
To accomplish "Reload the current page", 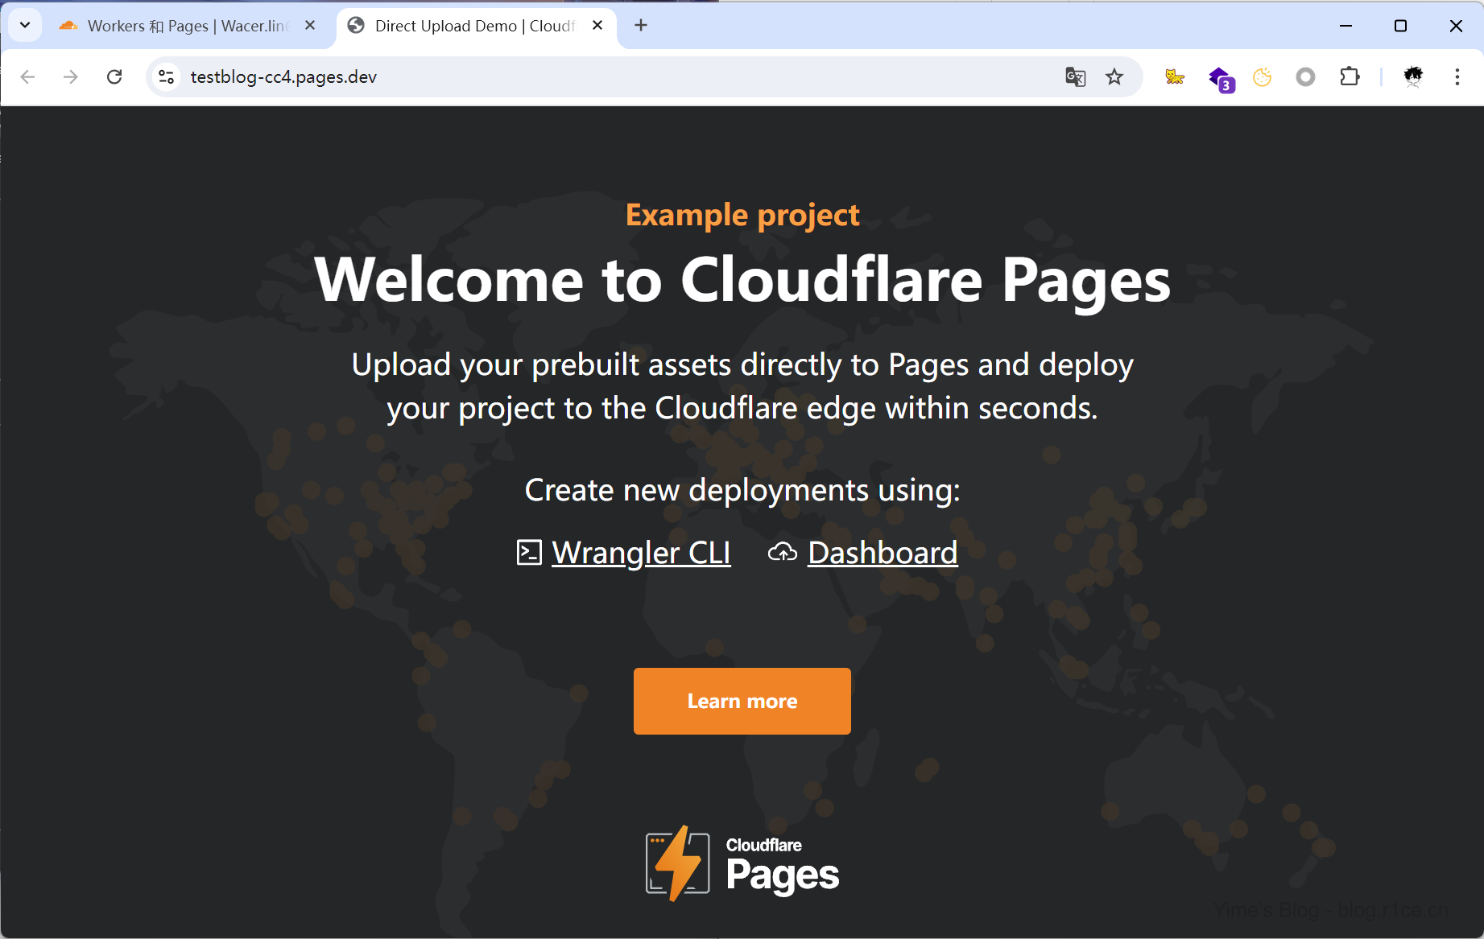I will coord(114,77).
